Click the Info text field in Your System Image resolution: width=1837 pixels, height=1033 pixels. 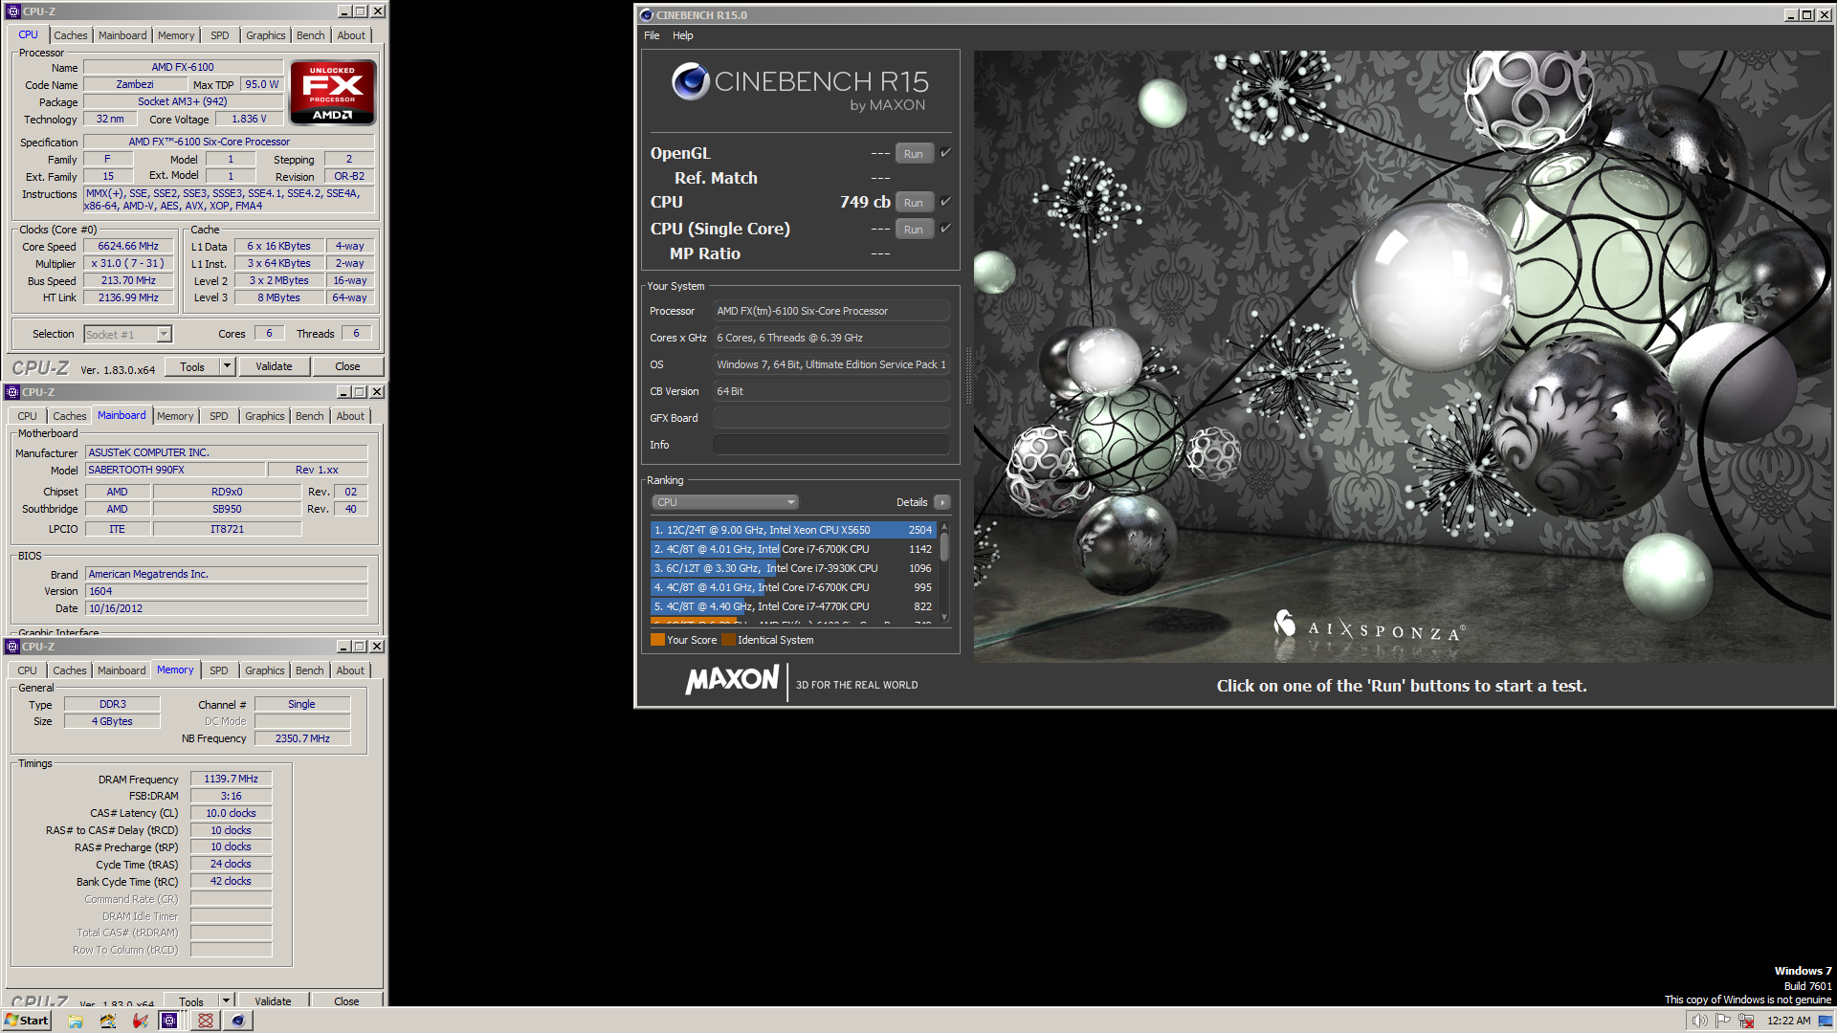pyautogui.click(x=830, y=445)
